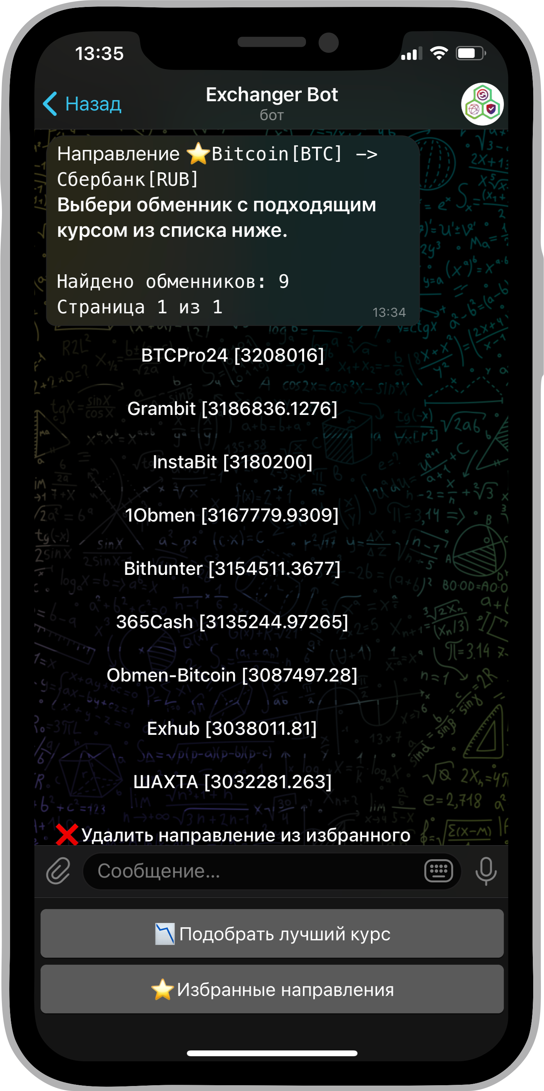The width and height of the screenshot is (544, 1091).
Task: Select the 365Cash [3135244.97265] exchanger
Action: (x=233, y=622)
